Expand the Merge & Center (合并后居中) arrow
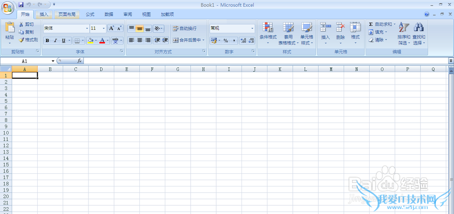454x214 pixels. point(203,40)
